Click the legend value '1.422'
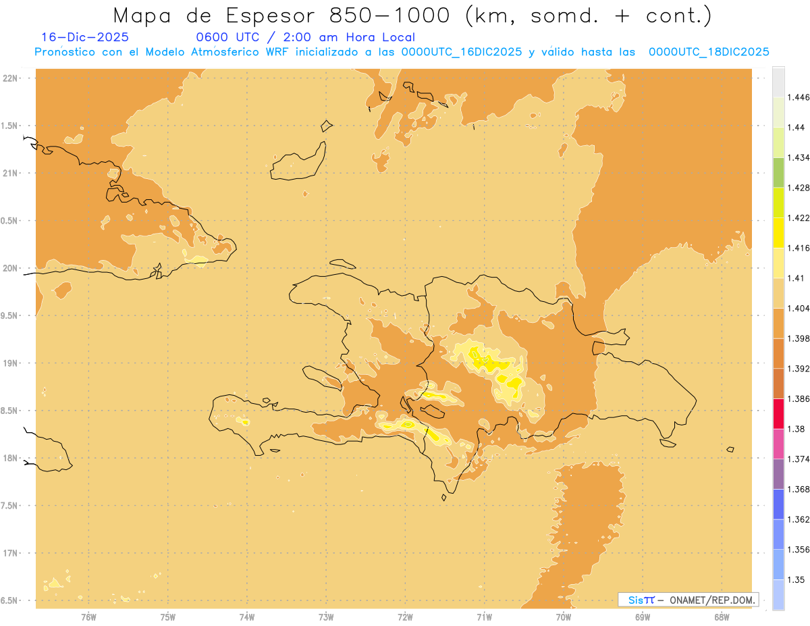Image resolution: width=810 pixels, height=626 pixels. coord(800,217)
